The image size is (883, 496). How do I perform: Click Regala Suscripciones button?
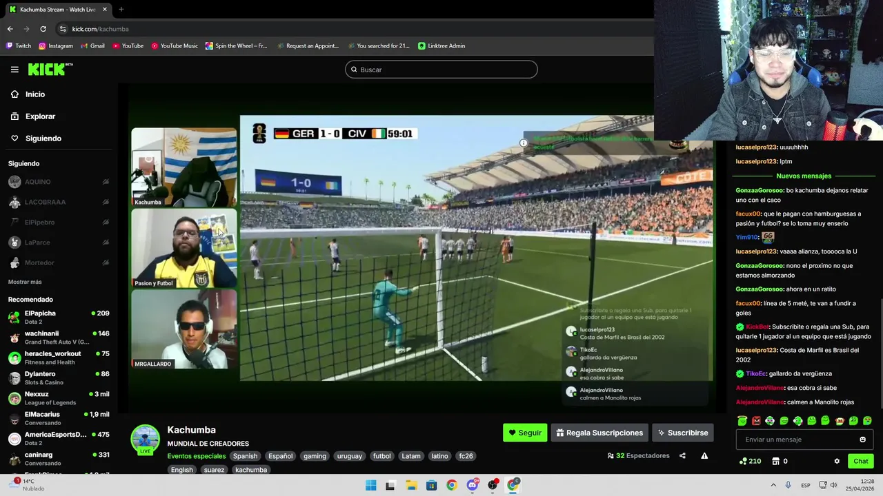pos(599,433)
